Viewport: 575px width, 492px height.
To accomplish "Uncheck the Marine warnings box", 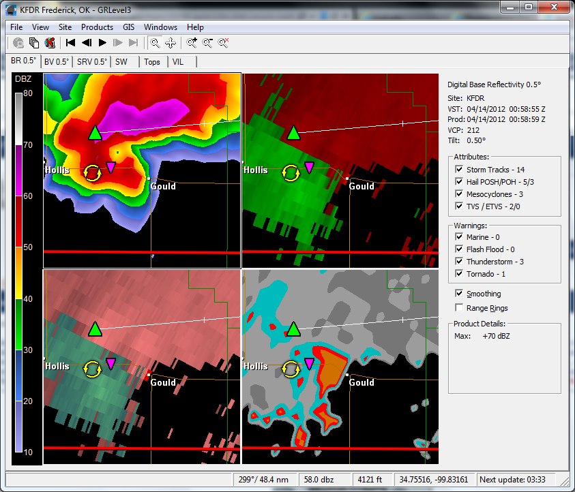I will tap(459, 236).
